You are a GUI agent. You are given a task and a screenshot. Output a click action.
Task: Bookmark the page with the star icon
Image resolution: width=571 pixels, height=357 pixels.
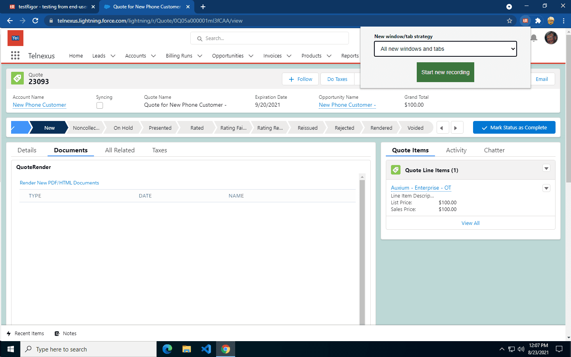[x=509, y=21]
